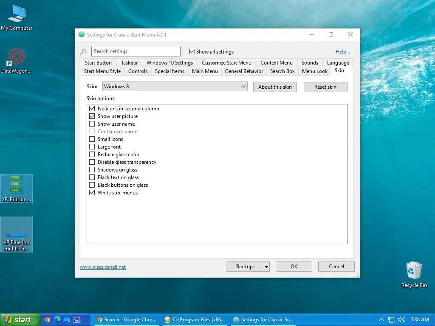Open volume control tray icon
The image size is (435, 326).
(401, 320)
